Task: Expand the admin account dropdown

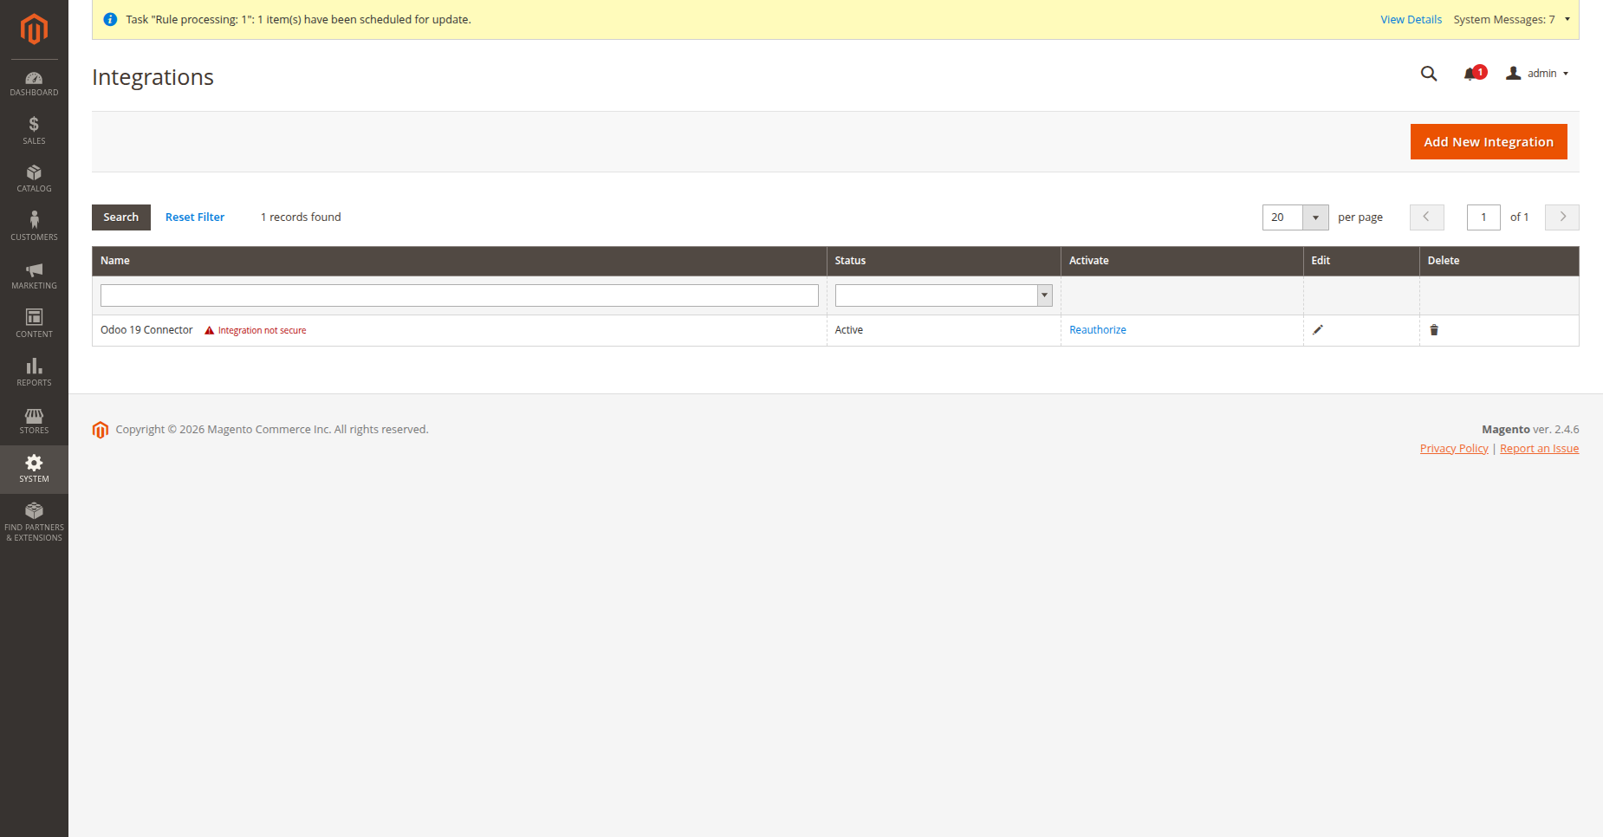Action: [x=1537, y=74]
